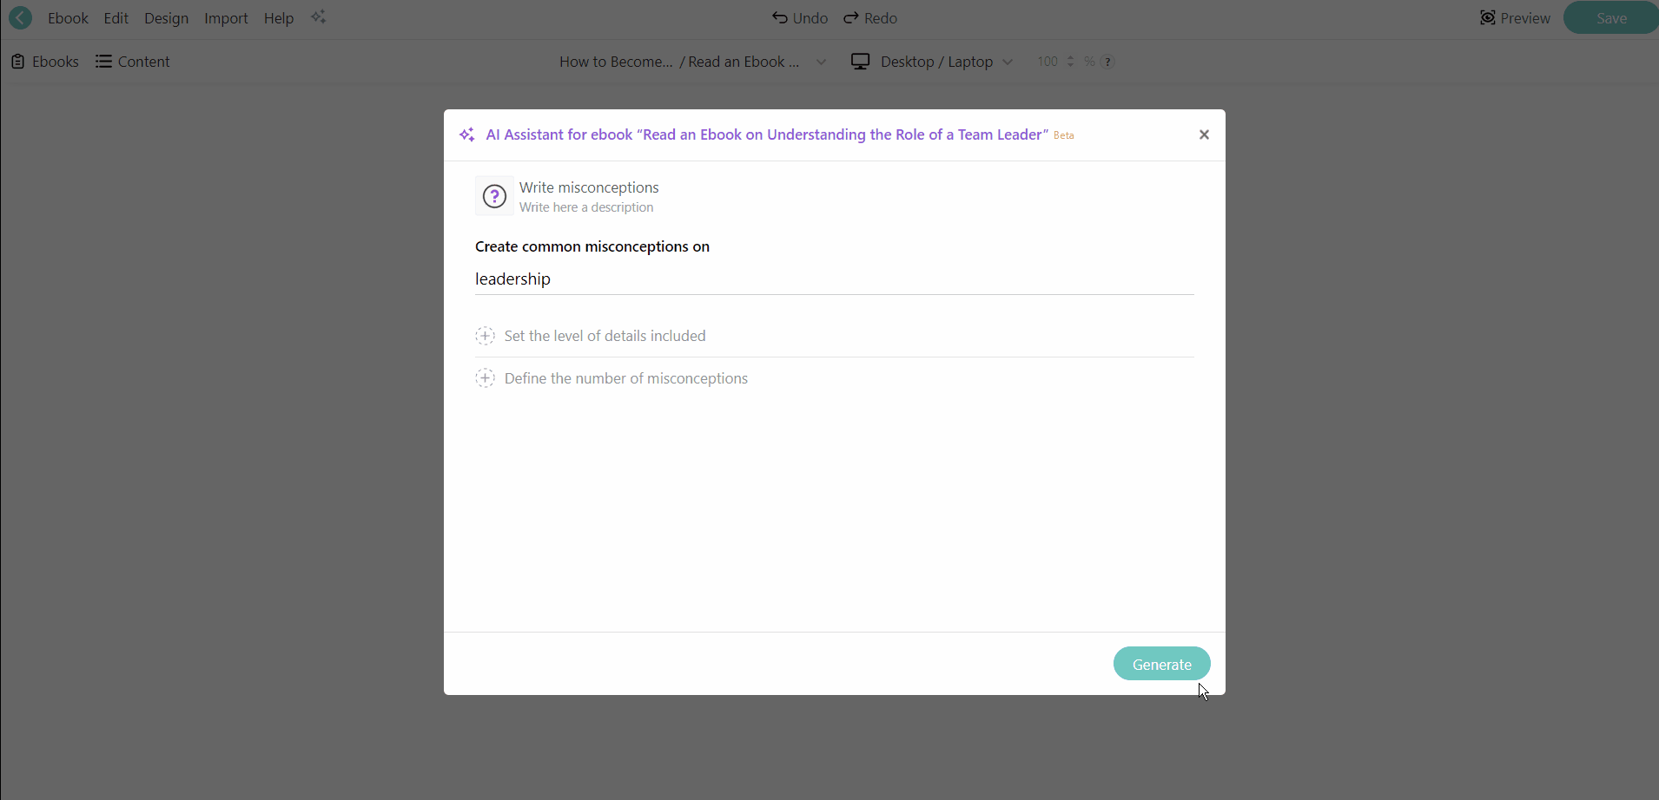Close the AI Assistant dialog
This screenshot has height=800, width=1659.
point(1204,134)
